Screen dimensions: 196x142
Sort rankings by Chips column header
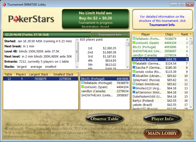click(x=170, y=34)
